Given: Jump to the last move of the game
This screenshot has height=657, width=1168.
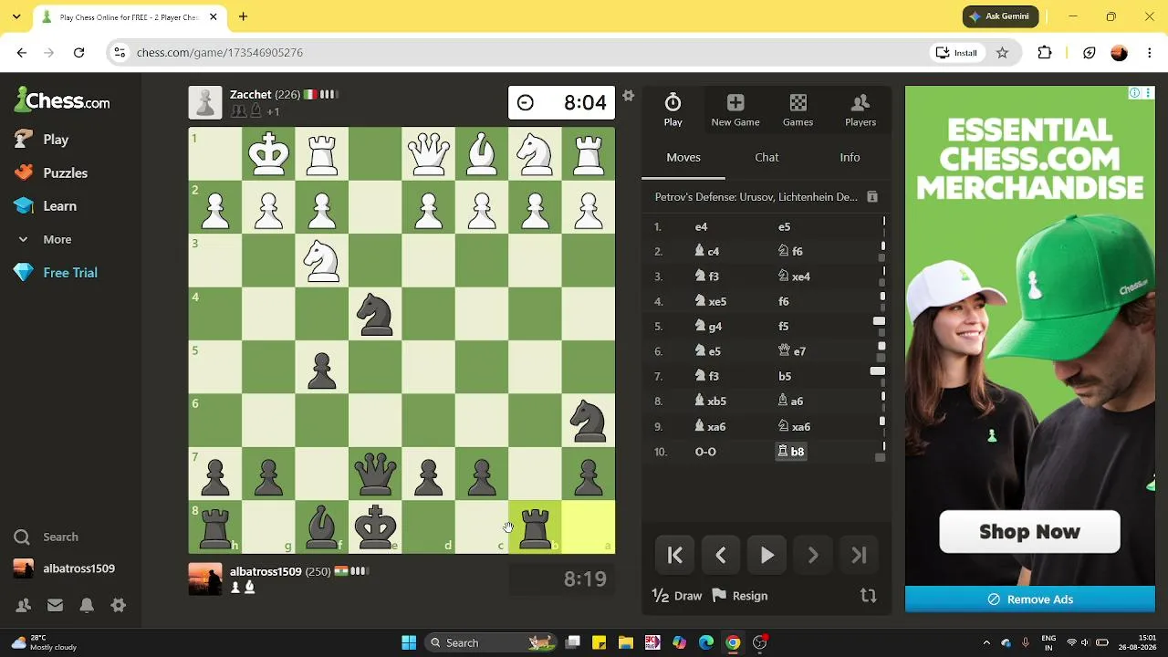Looking at the screenshot, I should [x=859, y=555].
